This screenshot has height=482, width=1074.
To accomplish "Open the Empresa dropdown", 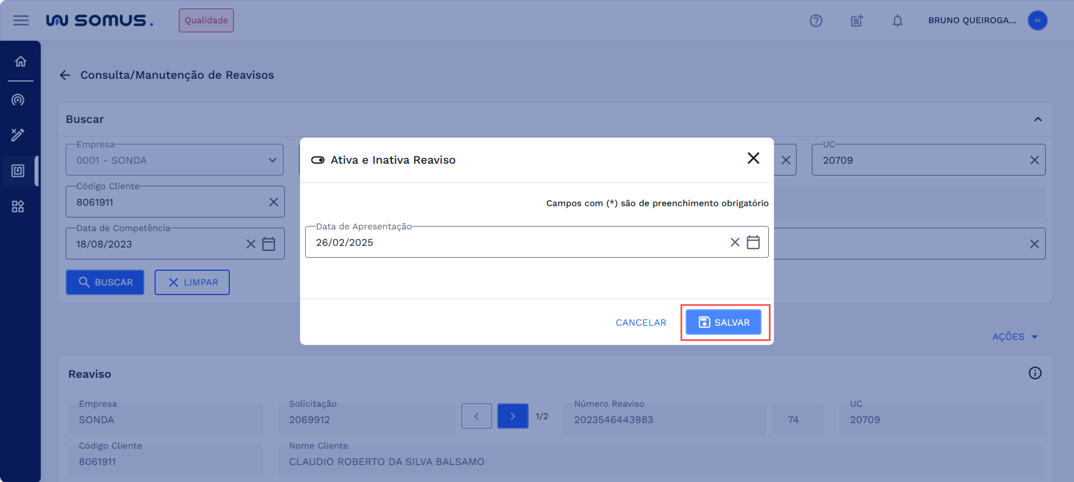I will tap(174, 160).
